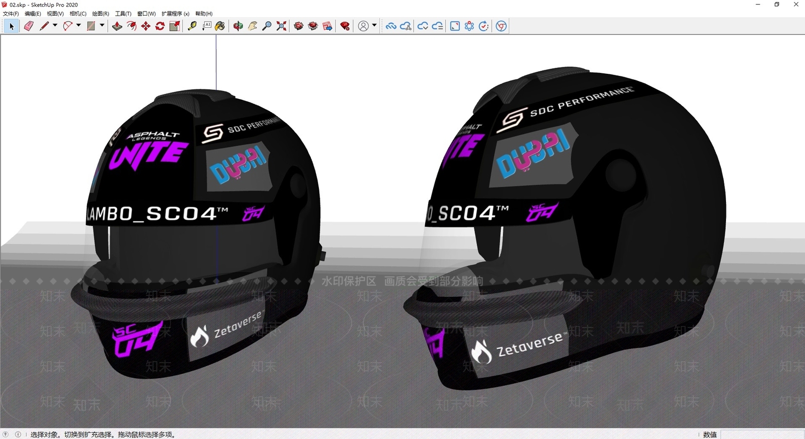Select the arrow Select tool

click(x=11, y=26)
